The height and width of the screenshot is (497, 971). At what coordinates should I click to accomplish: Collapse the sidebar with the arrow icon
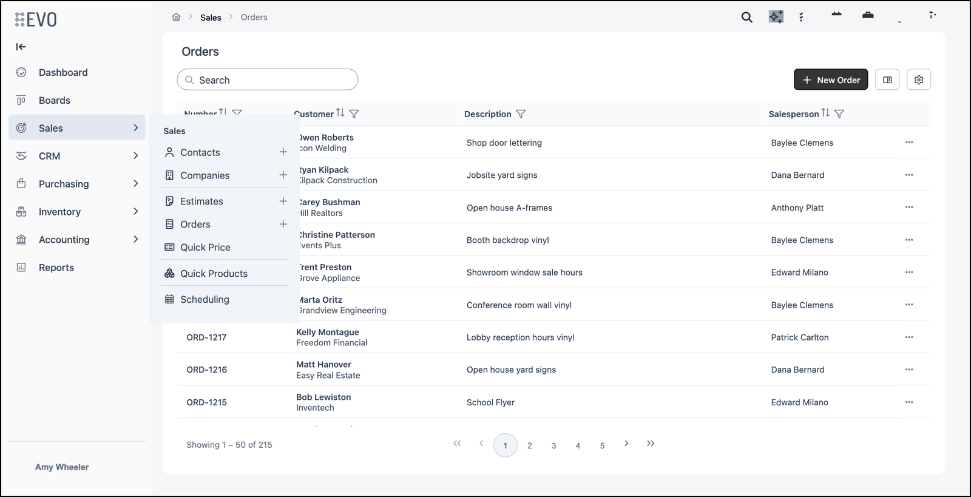tap(21, 47)
